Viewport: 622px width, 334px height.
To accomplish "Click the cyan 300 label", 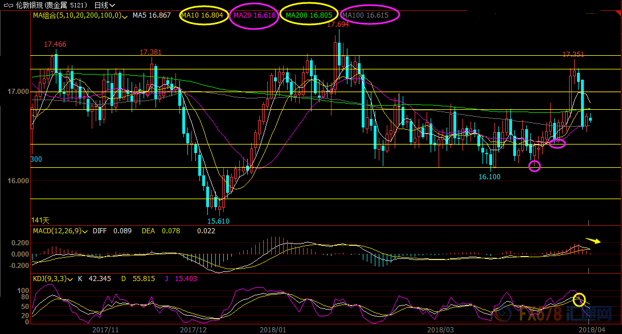I will (x=36, y=159).
